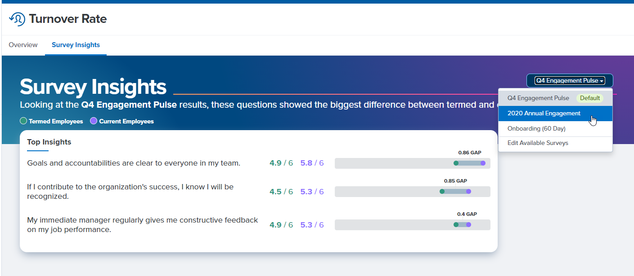Switch to the Overview tab
The height and width of the screenshot is (276, 634).
pos(23,45)
